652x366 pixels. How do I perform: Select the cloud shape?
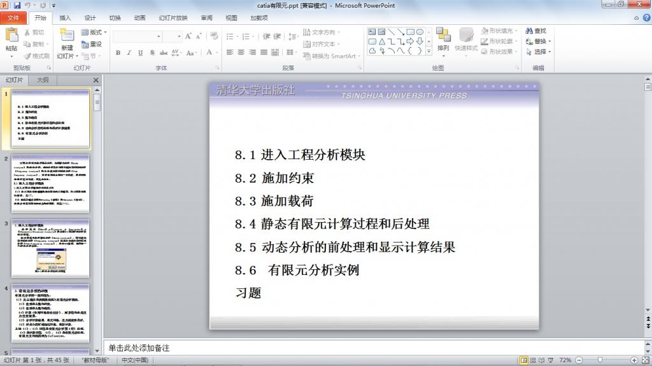pyautogui.click(x=372, y=51)
